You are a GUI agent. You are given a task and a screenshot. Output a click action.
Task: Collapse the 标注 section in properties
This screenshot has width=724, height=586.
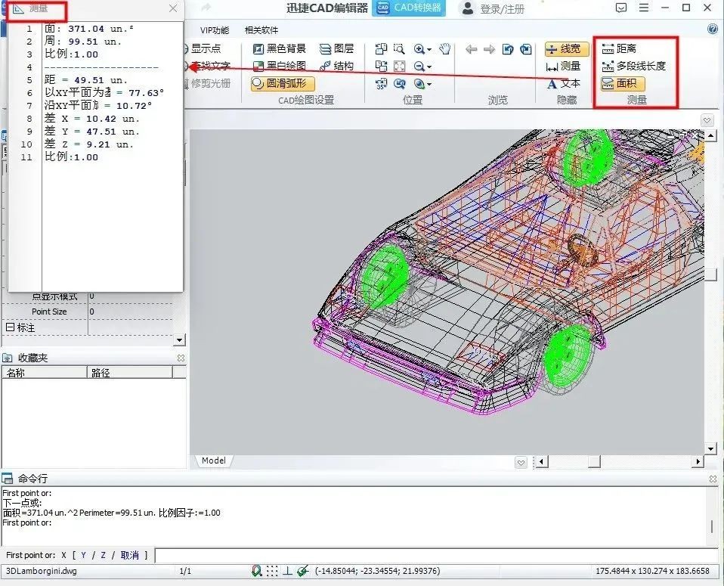11,328
